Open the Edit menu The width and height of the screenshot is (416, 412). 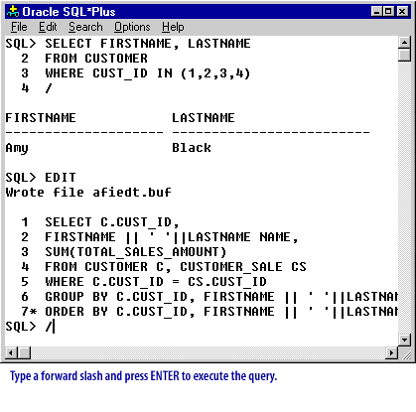coord(48,27)
